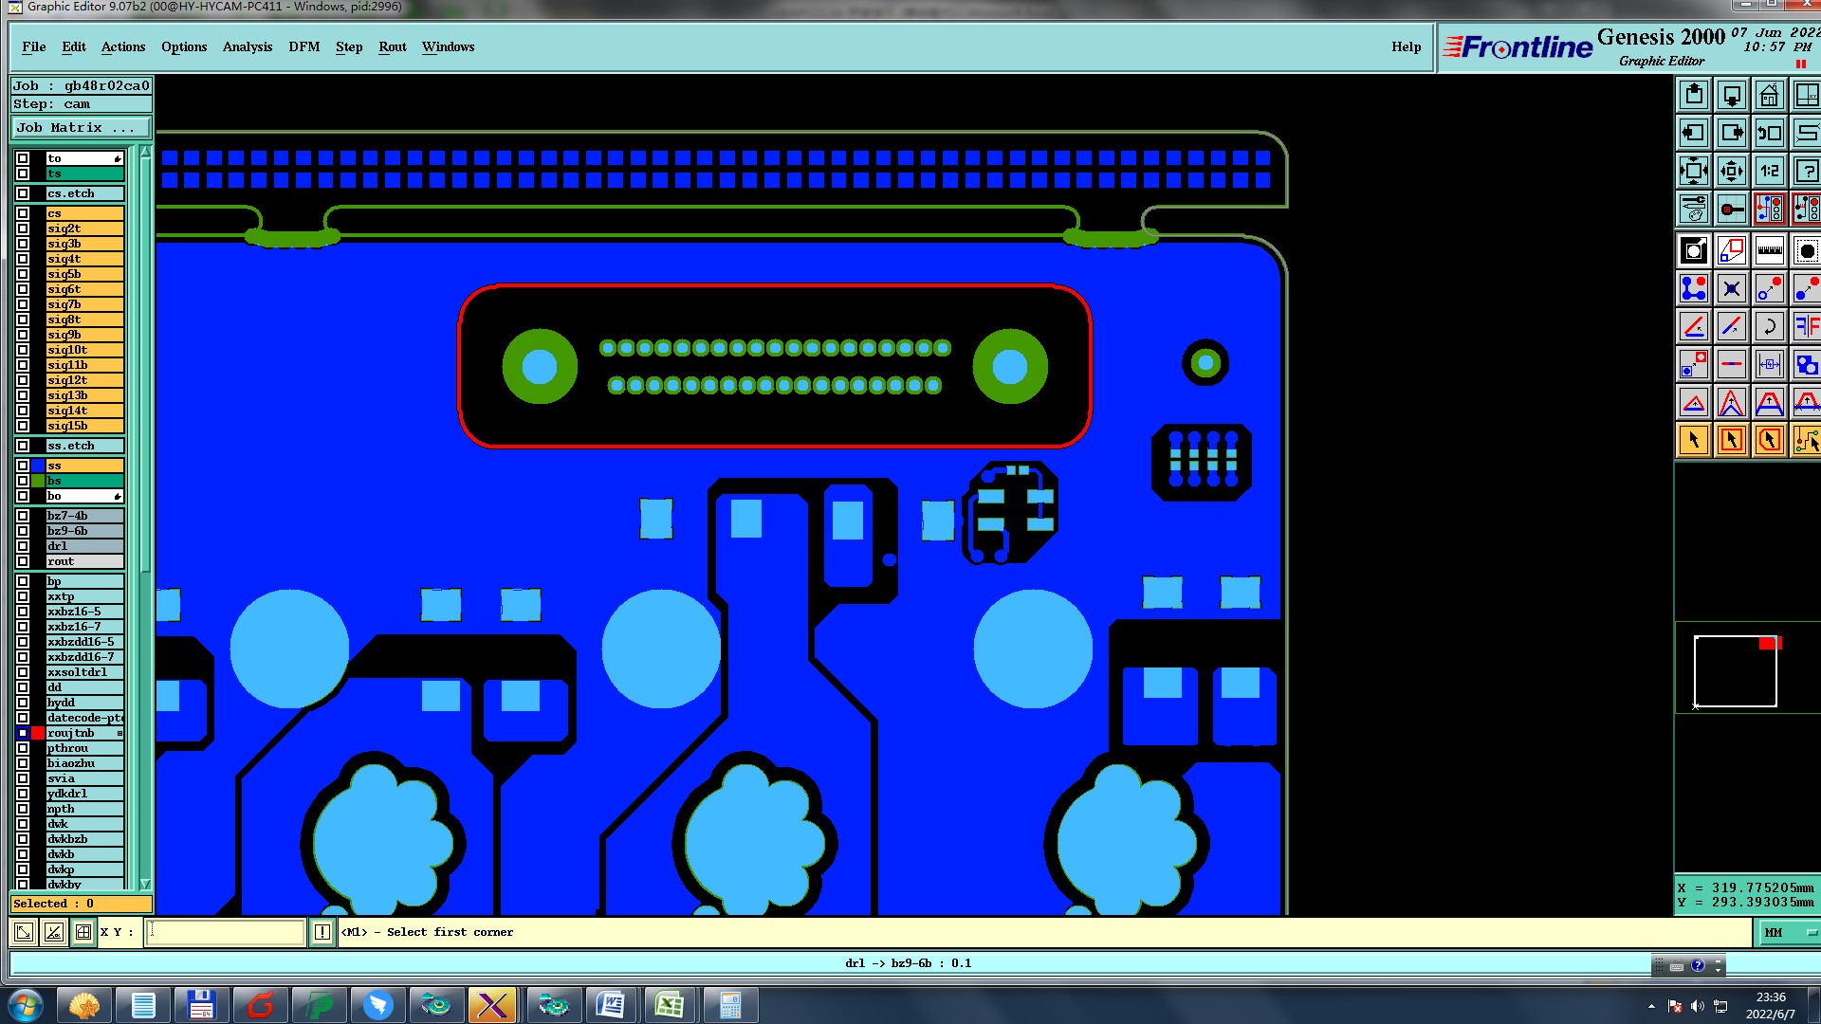The image size is (1821, 1024).
Task: Toggle the checkbox for layer roujtnb
Action: coord(23,733)
